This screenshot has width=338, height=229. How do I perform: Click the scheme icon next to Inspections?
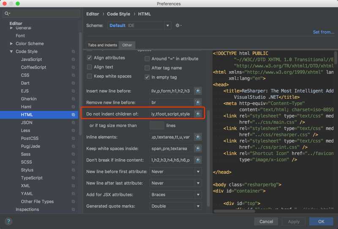[73, 210]
